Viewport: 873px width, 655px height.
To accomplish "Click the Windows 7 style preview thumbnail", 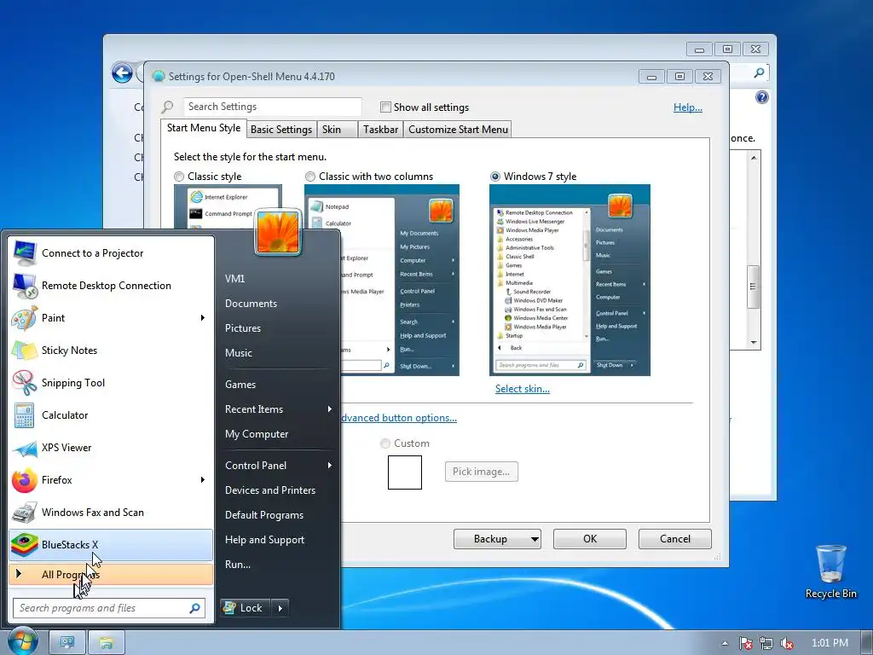I will click(569, 280).
